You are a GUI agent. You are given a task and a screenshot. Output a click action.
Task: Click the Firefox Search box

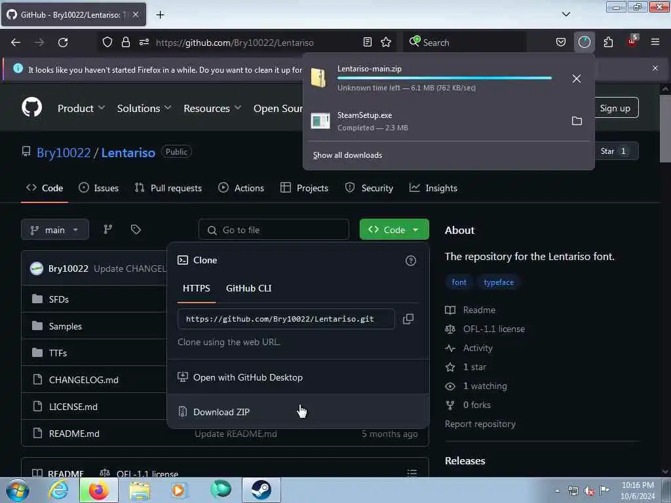pos(465,43)
